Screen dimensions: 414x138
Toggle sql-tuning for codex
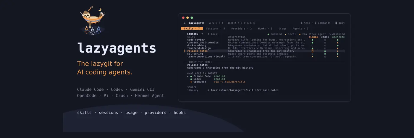click(x=325, y=54)
